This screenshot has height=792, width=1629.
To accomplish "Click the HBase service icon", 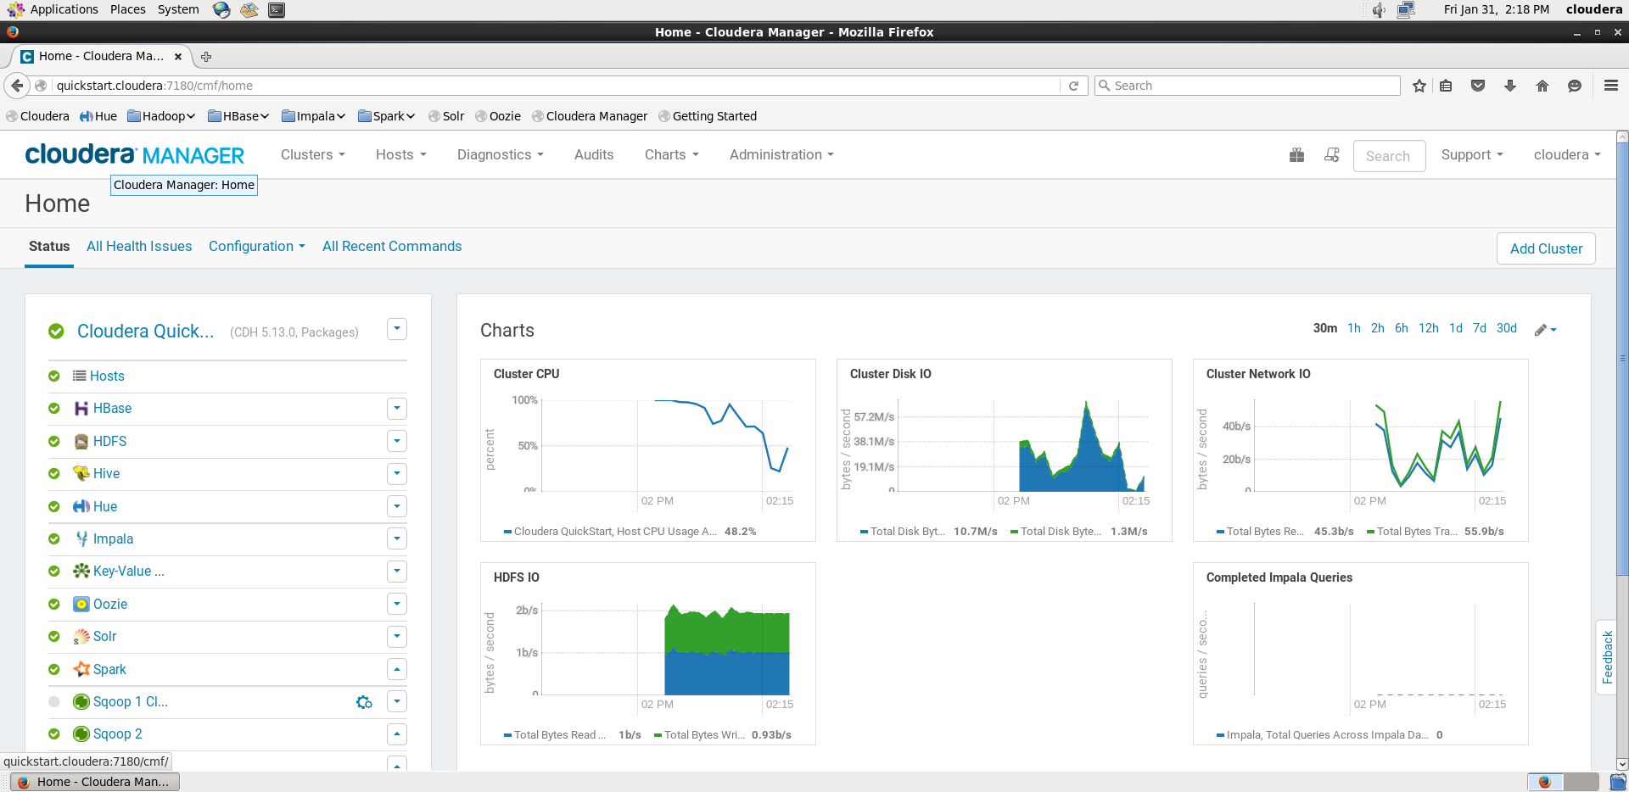I will click(80, 408).
